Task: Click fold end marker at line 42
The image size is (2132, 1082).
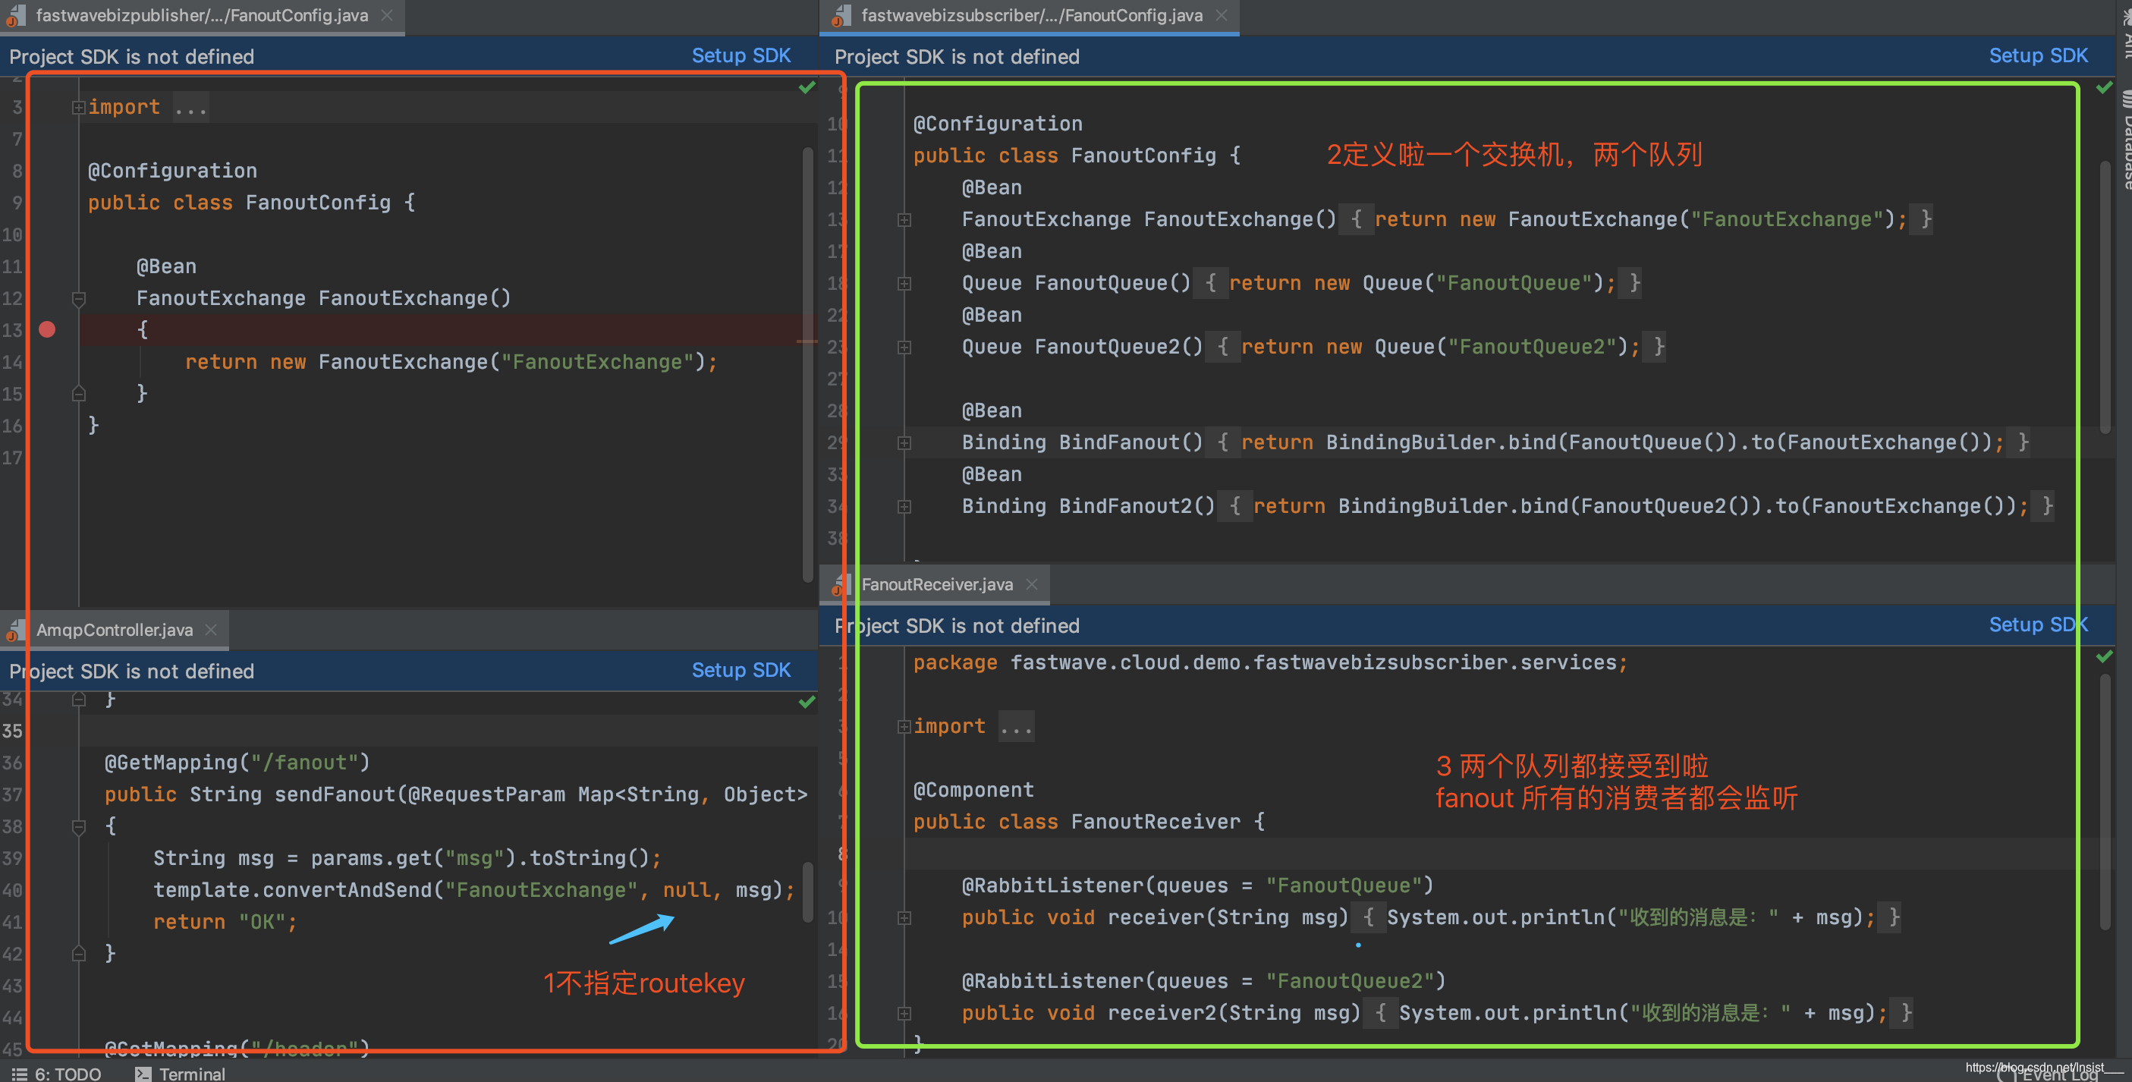Action: coord(79,954)
